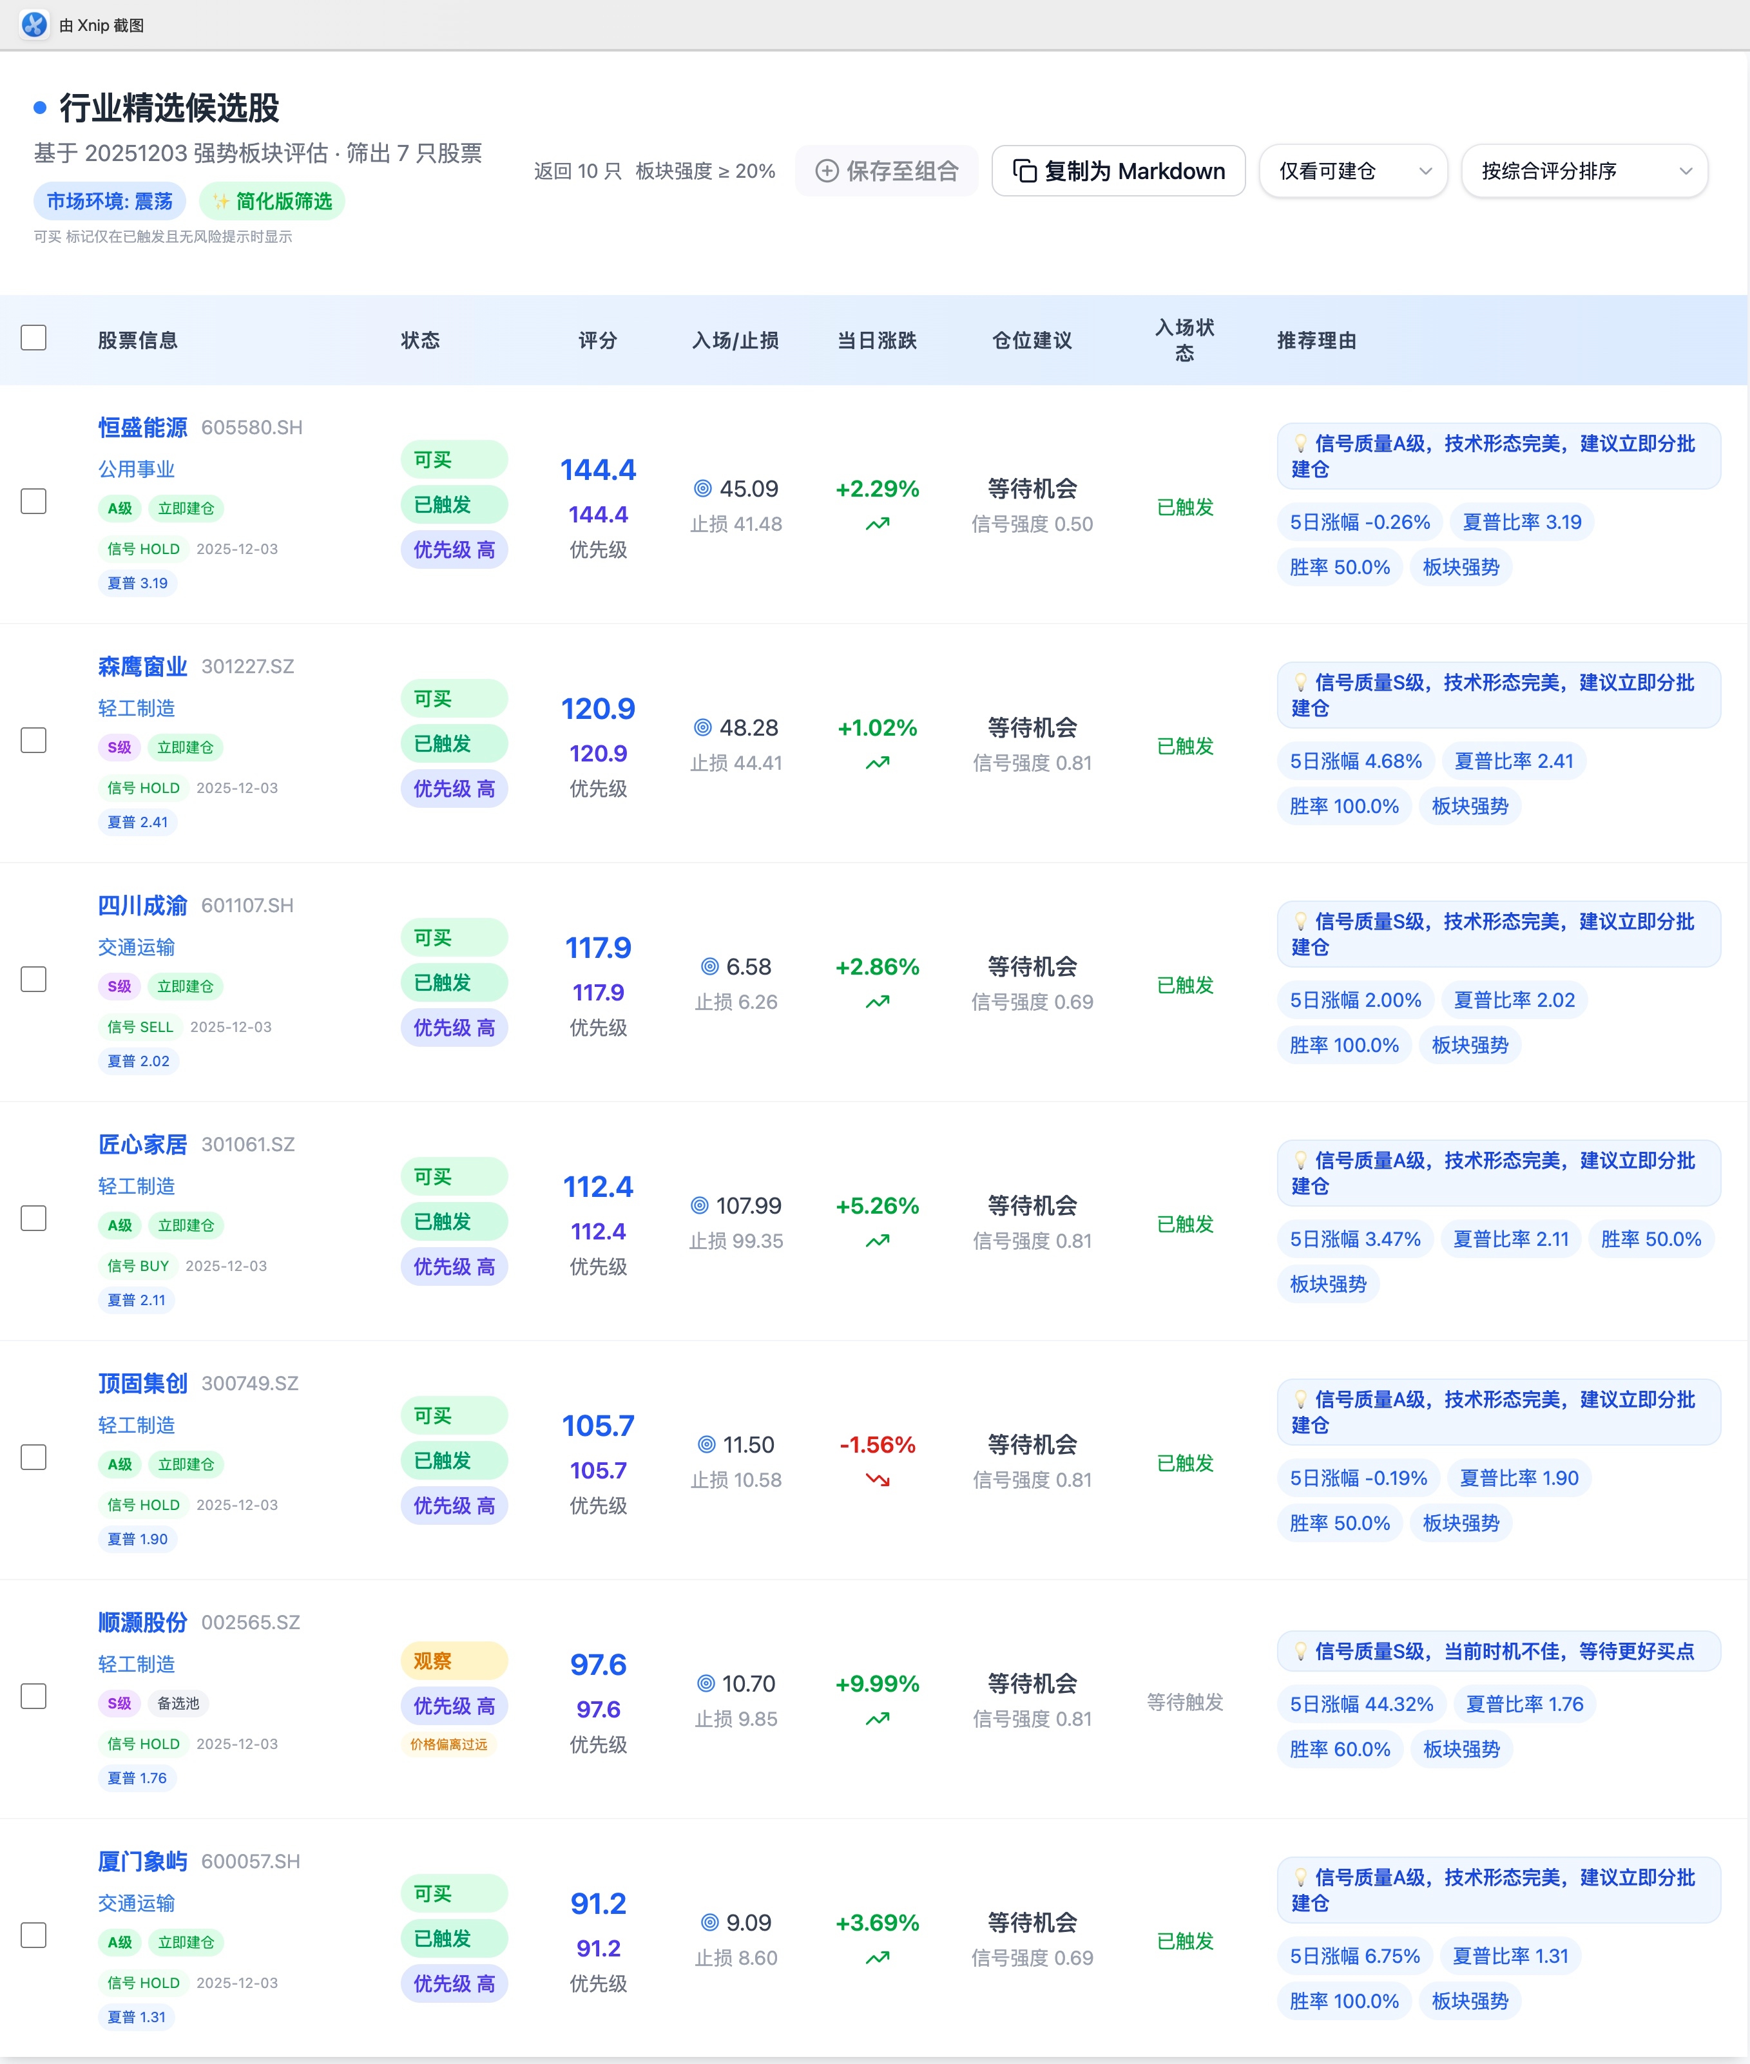Expand the 按综合评分排序 sort dropdown
Screen dimensions: 1750x2064
[x=1583, y=171]
